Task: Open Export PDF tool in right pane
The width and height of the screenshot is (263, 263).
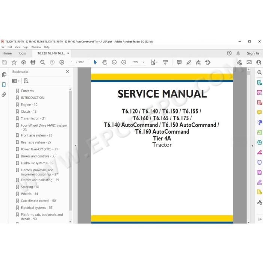Action: point(259,83)
